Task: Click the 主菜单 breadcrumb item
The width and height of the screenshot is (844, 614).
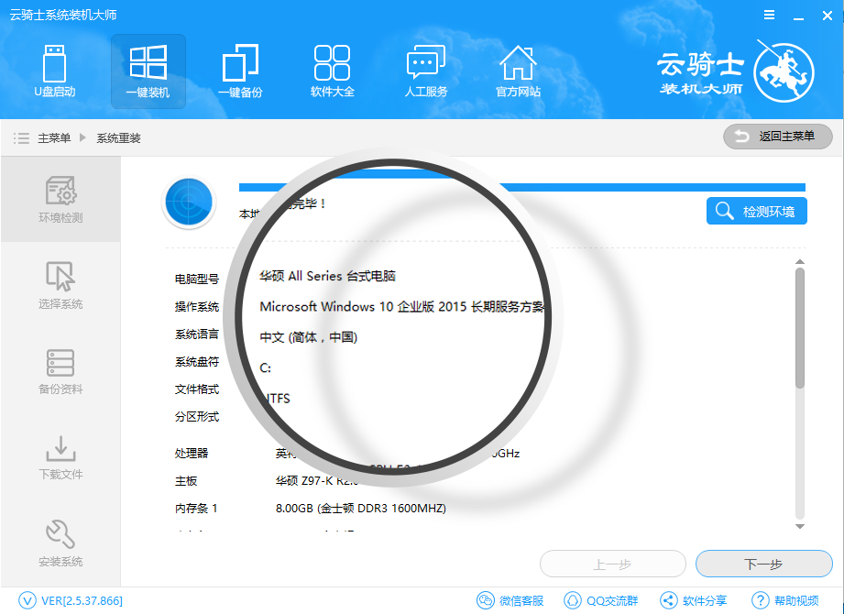Action: pyautogui.click(x=53, y=138)
